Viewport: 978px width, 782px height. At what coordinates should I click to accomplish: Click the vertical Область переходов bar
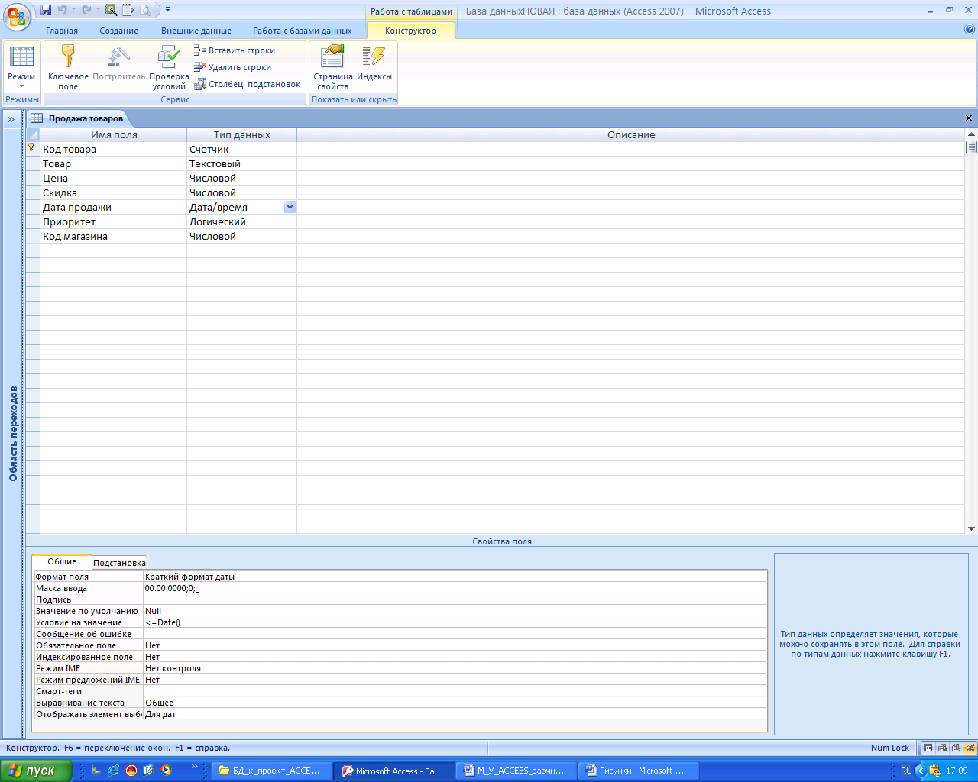[12, 433]
